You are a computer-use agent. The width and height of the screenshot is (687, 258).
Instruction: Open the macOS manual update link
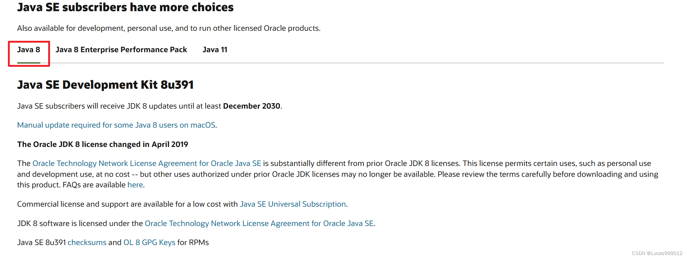pyautogui.click(x=116, y=125)
